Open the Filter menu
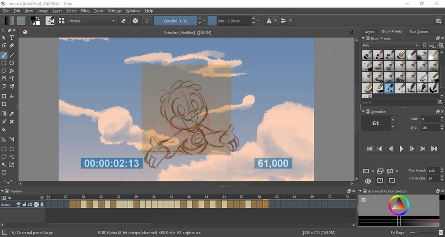 pyautogui.click(x=85, y=11)
